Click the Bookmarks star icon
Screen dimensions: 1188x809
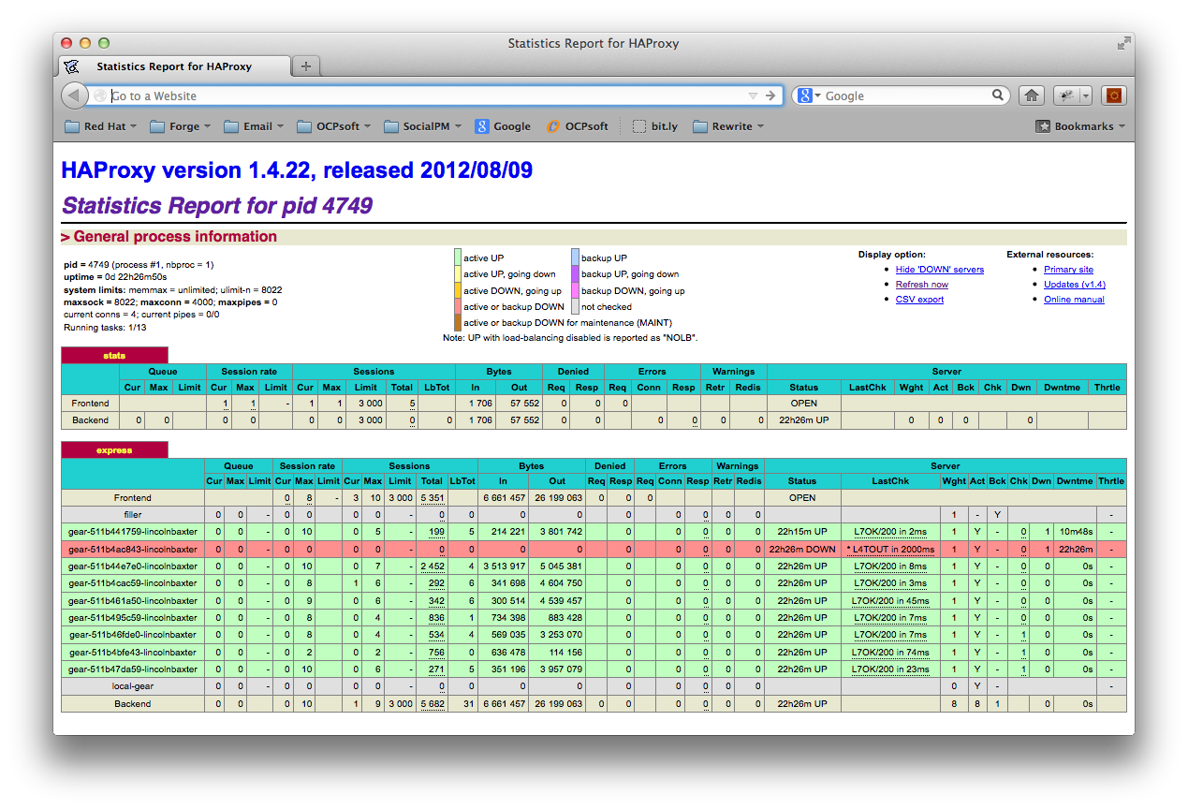pos(1043,126)
